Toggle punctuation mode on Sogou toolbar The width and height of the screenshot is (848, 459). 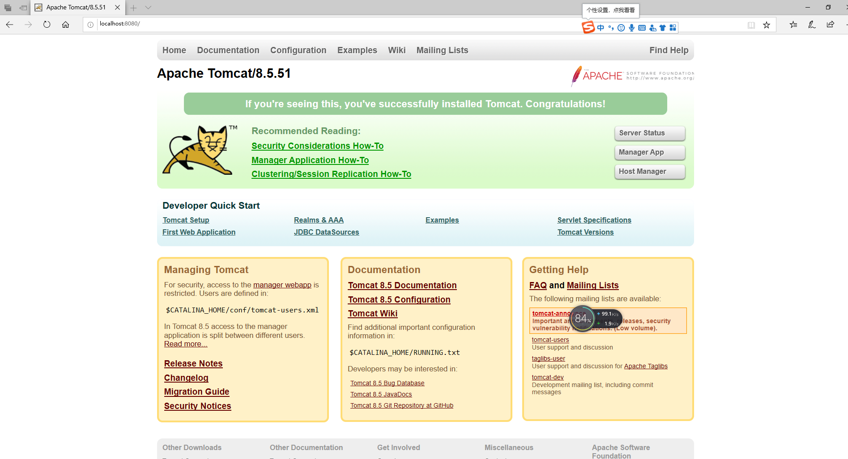click(611, 28)
